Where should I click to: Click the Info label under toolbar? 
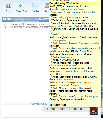8,11
